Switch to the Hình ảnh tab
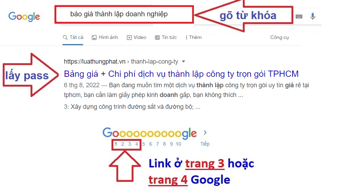The height and width of the screenshot is (195, 344). [105, 38]
